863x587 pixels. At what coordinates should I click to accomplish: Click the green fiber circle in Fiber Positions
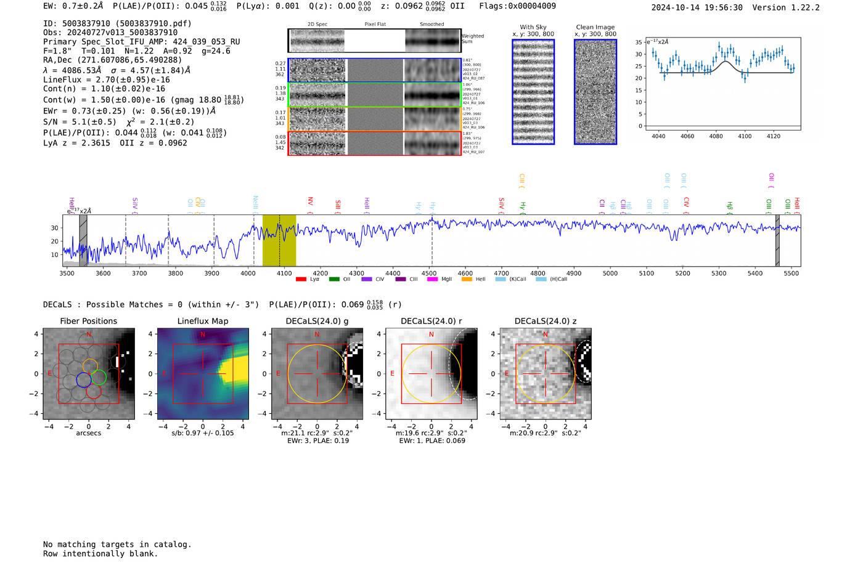coord(99,377)
